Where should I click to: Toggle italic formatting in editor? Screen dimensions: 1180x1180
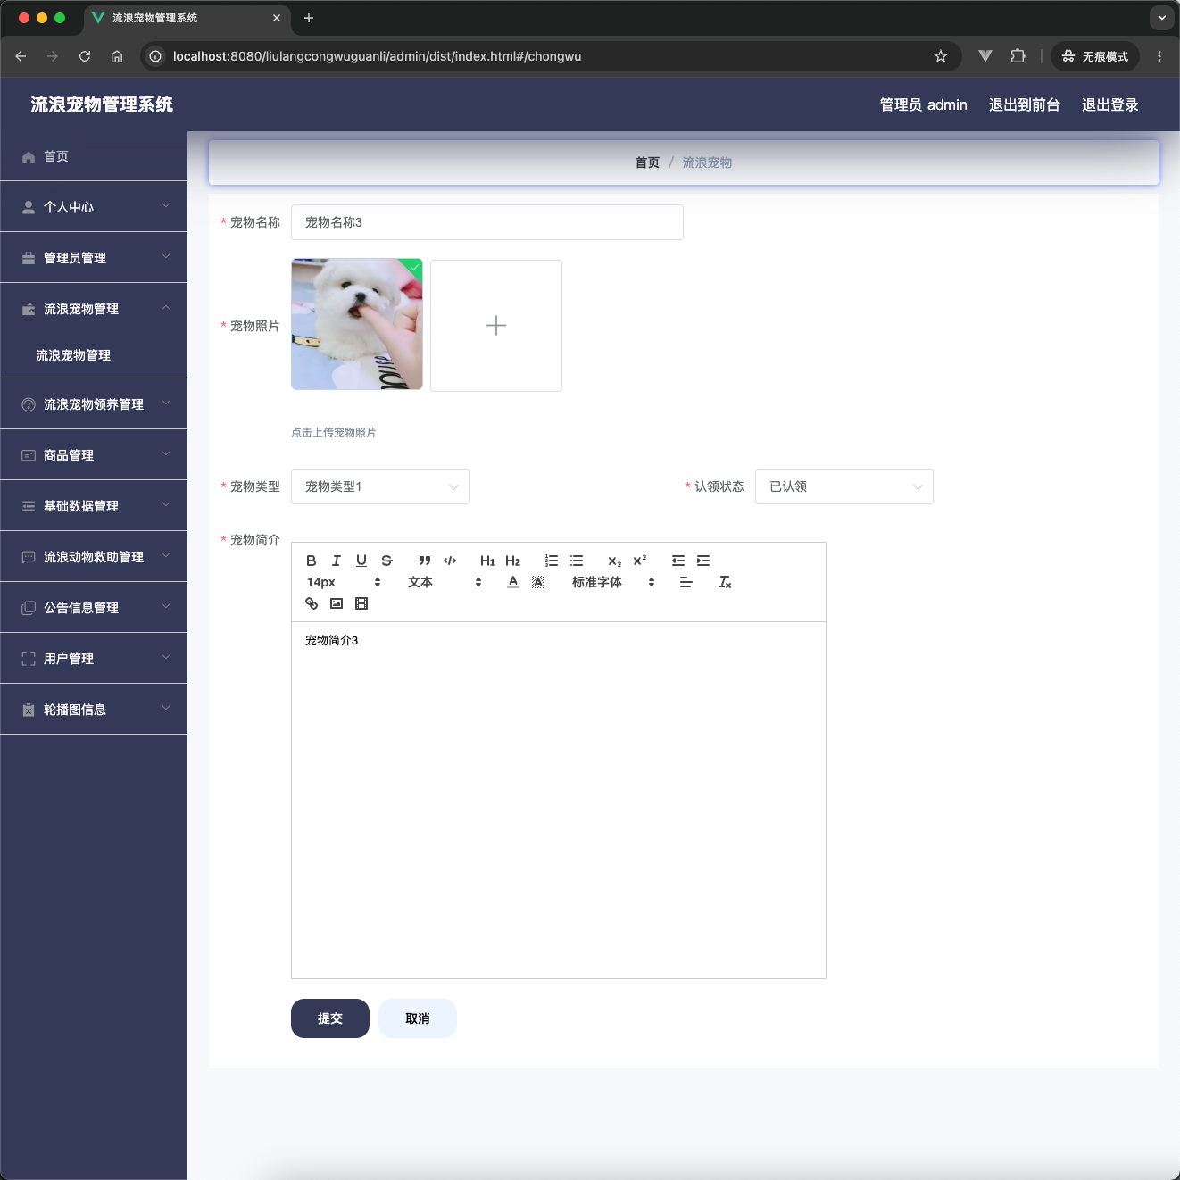337,561
